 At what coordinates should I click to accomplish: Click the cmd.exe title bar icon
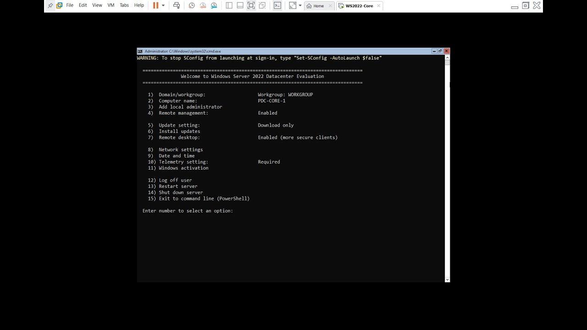(140, 51)
